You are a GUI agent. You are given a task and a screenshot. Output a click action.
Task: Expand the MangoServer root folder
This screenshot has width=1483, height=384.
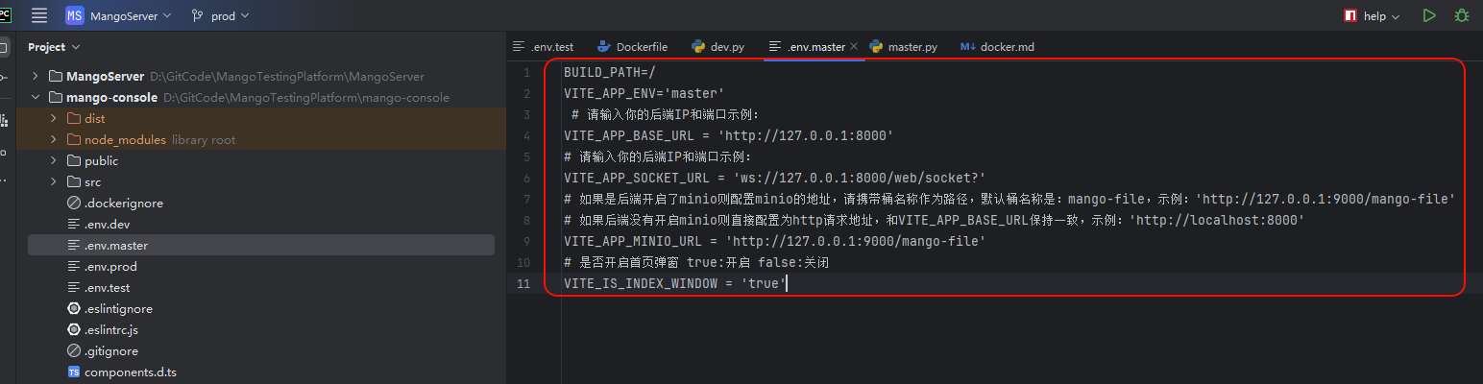pos(36,77)
